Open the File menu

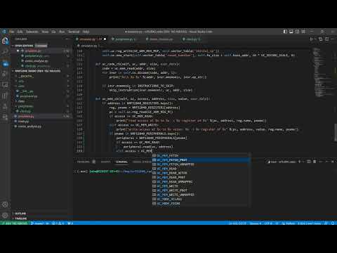pyautogui.click(x=11, y=32)
